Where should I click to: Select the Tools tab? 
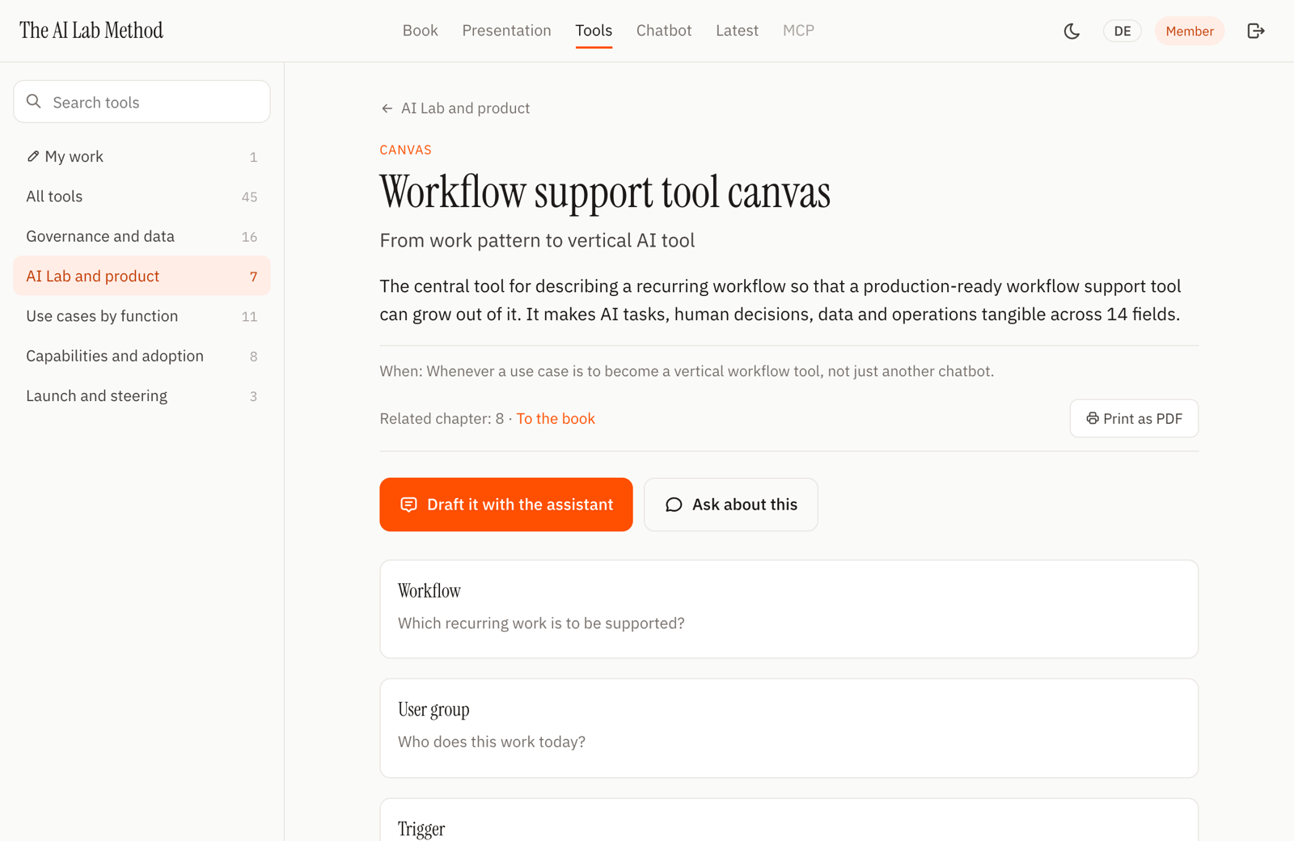594,31
